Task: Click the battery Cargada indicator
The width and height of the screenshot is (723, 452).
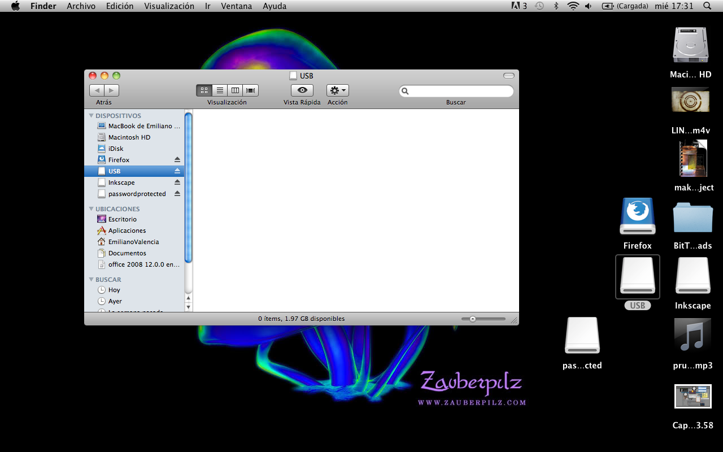Action: click(624, 6)
